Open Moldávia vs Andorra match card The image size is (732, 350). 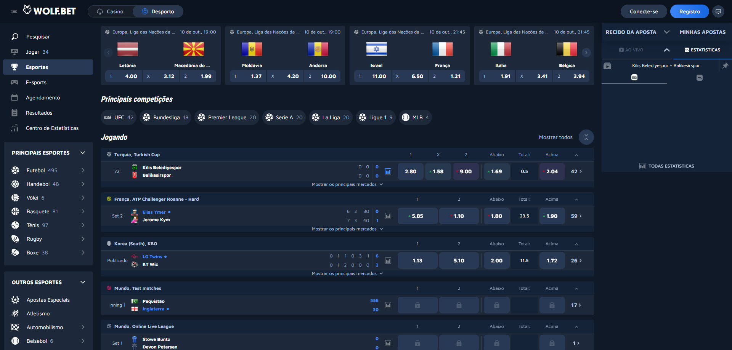[285, 56]
